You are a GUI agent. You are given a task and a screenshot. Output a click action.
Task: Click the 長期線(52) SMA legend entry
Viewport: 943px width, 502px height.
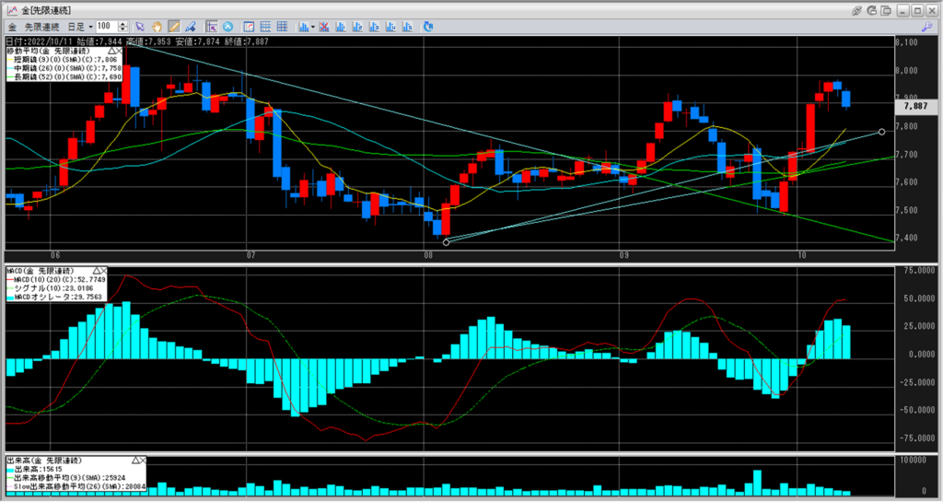click(x=64, y=77)
